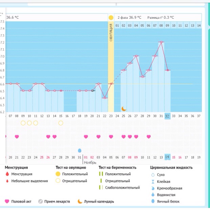Click the black-outlined temperature marker on day 20
Viewport: 210px width, 210px height.
[92, 91]
